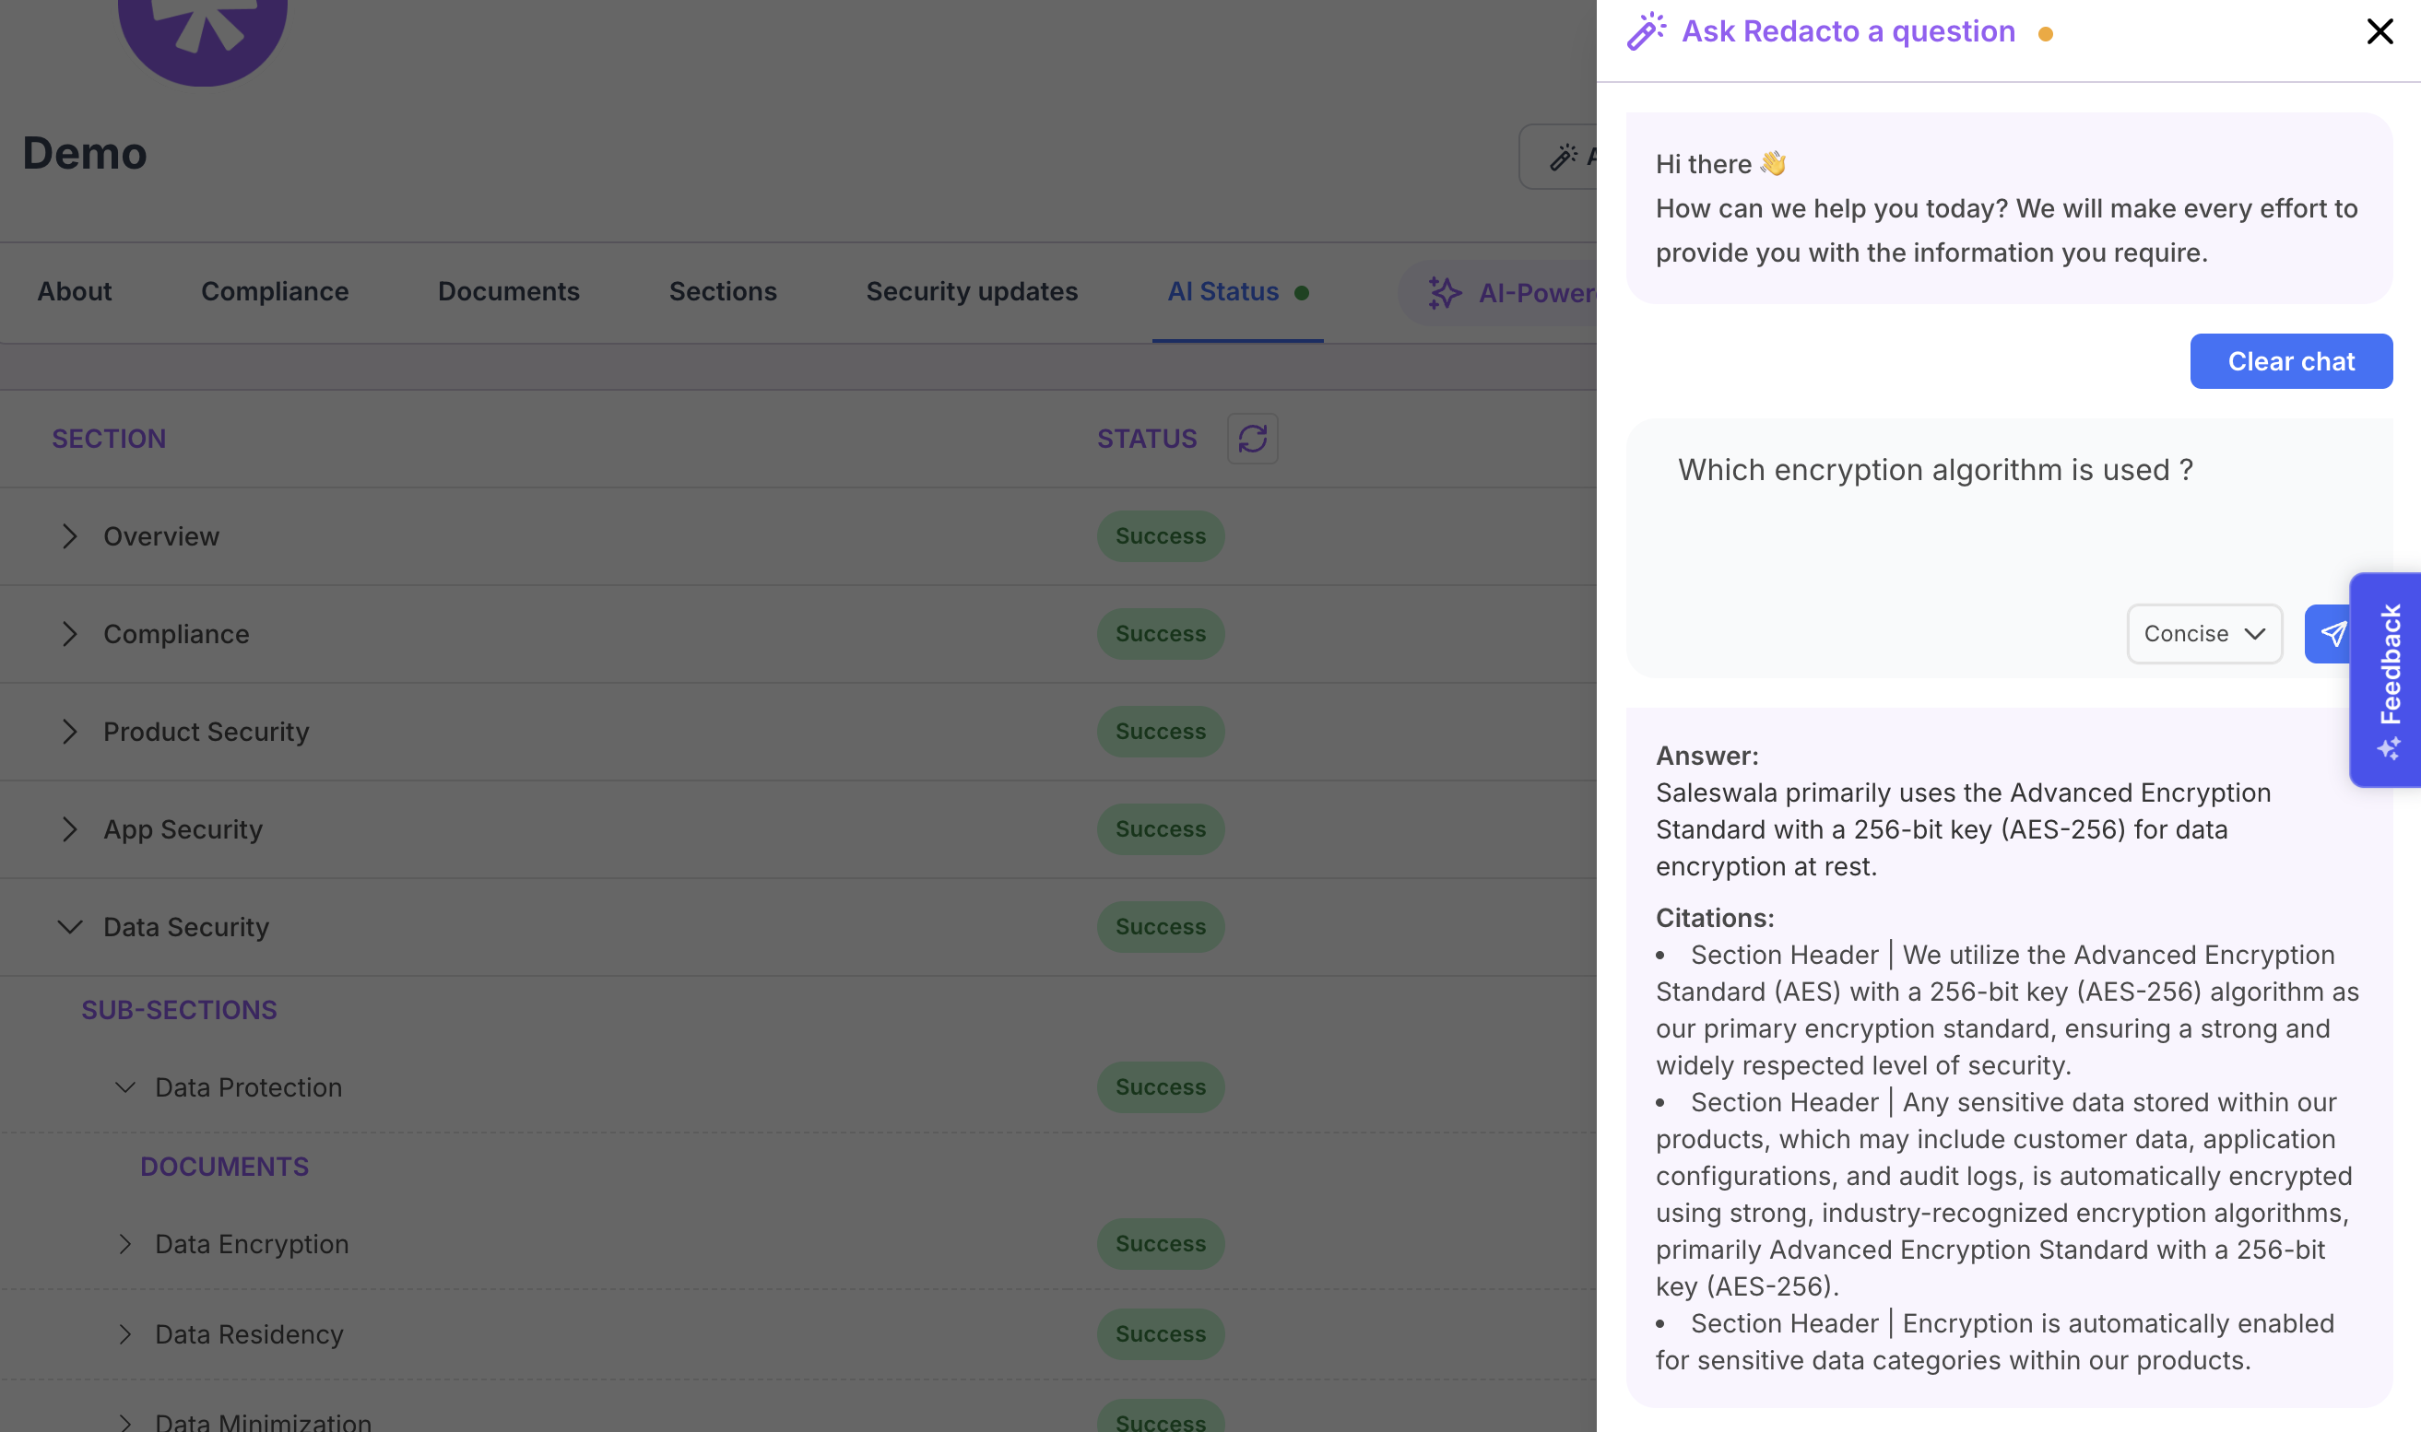Open the Security updates tab
Screen dimensions: 2421x1432
point(971,291)
